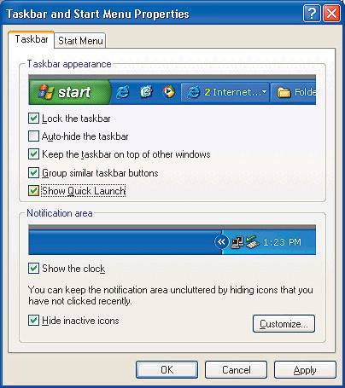
Task: Open the Customize notifications dialog
Action: pos(284,323)
